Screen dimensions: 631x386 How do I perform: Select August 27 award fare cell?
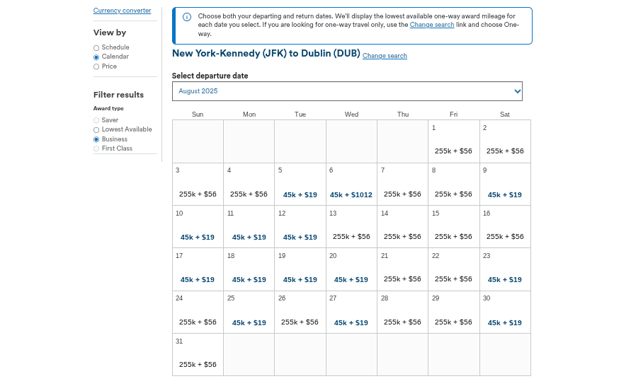(x=351, y=322)
